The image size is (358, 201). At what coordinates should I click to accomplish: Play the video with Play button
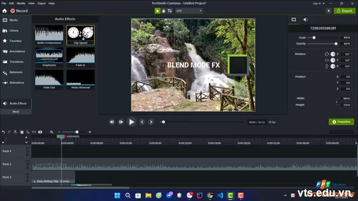tap(131, 122)
